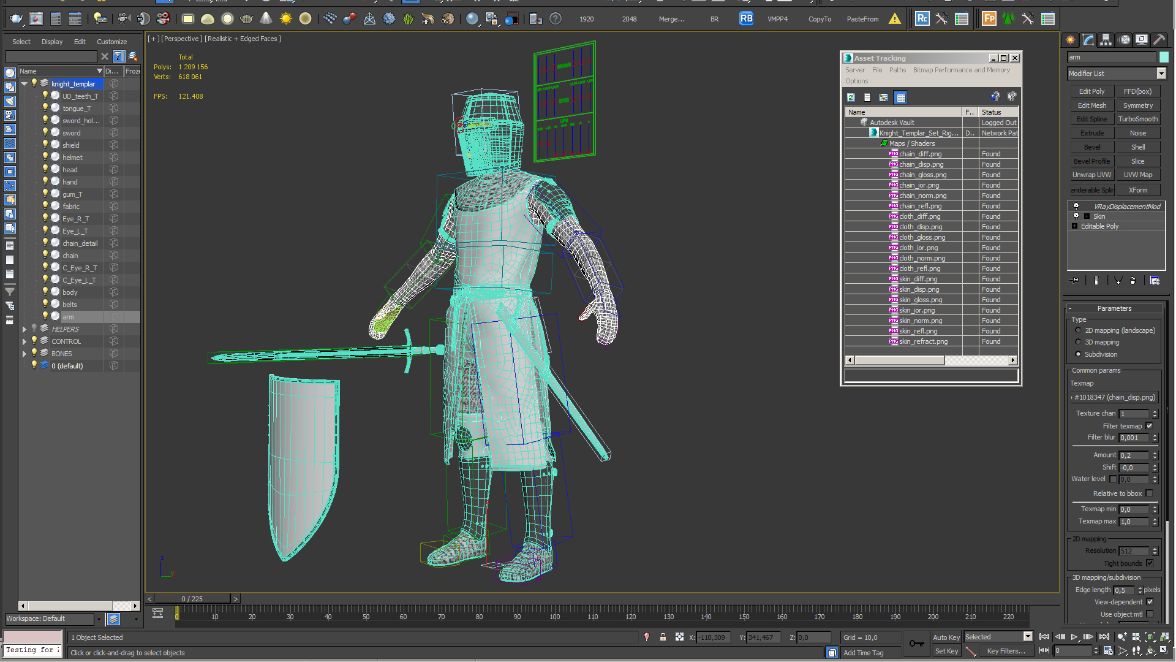Image resolution: width=1176 pixels, height=662 pixels.
Task: Click the lightbulb light lister icon
Action: click(100, 19)
